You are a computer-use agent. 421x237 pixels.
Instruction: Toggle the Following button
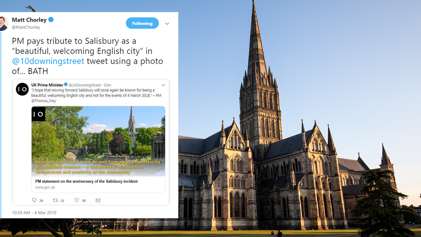point(142,23)
